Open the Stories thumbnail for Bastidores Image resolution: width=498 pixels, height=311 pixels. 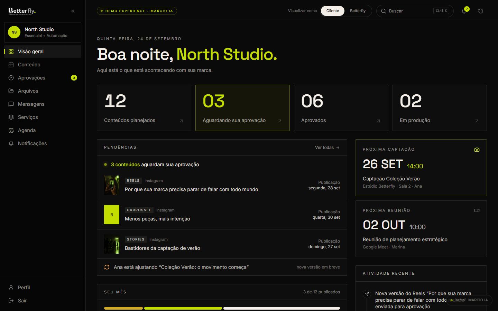[112, 244]
